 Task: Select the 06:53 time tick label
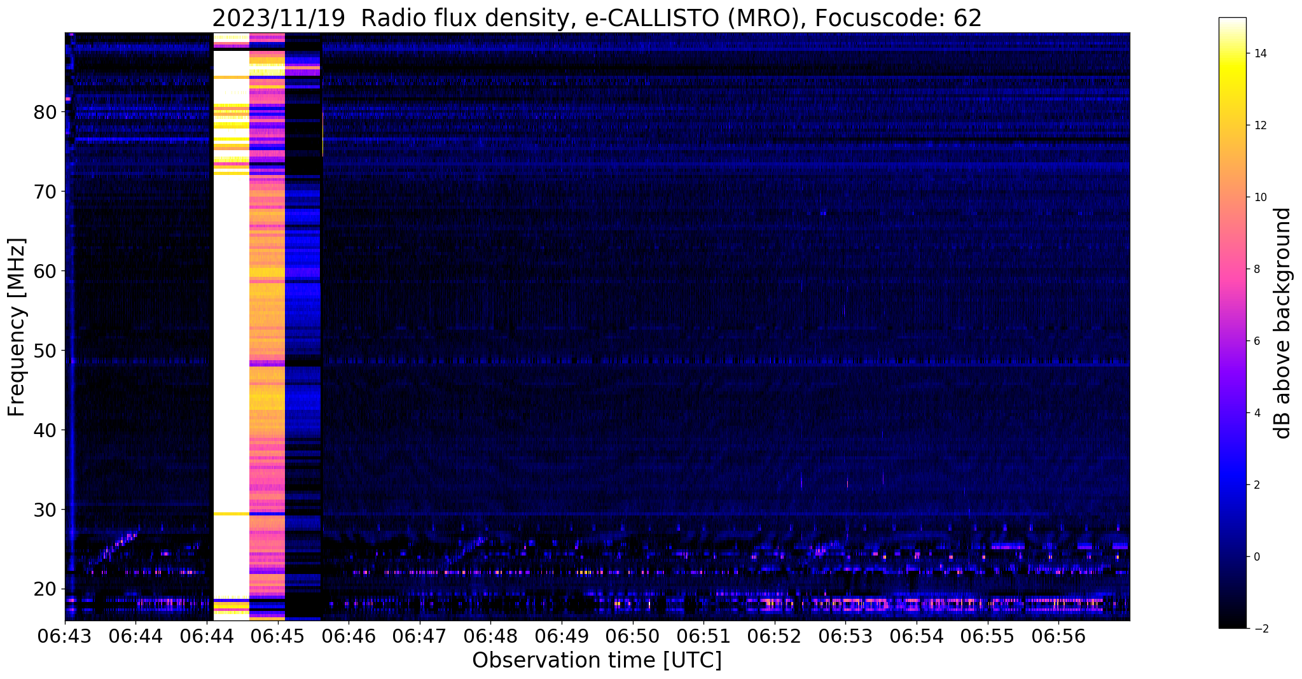[x=845, y=635]
